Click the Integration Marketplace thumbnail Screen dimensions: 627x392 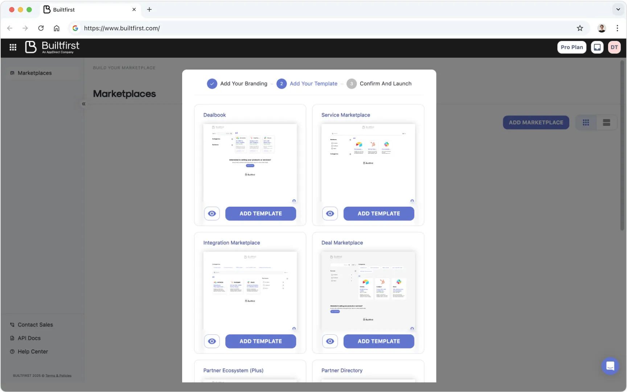[250, 291]
